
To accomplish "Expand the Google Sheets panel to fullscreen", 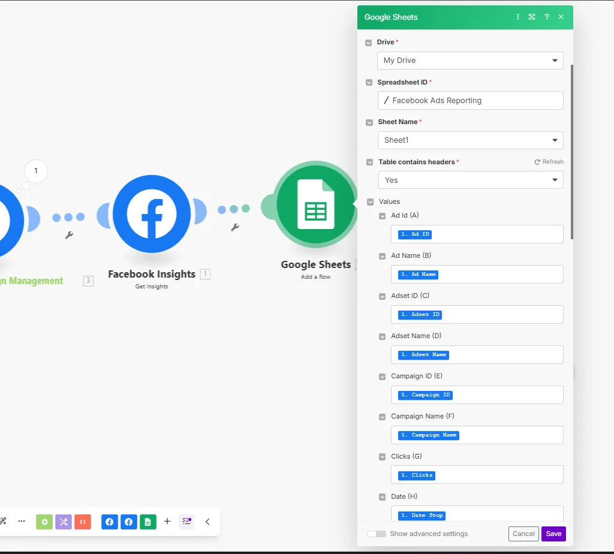I will [x=532, y=17].
